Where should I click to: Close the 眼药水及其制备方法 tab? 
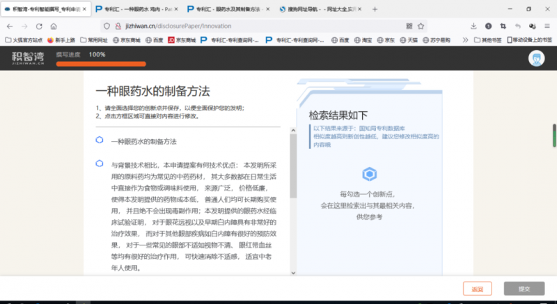267,9
